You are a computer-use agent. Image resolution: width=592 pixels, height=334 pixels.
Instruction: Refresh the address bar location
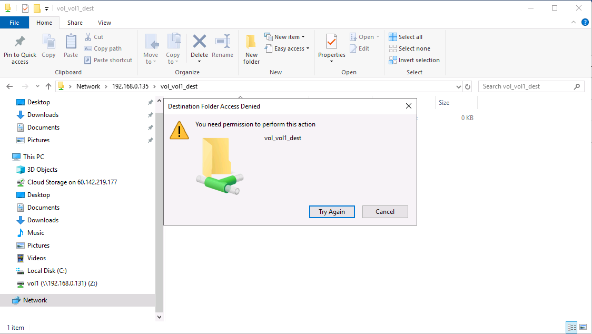point(467,86)
